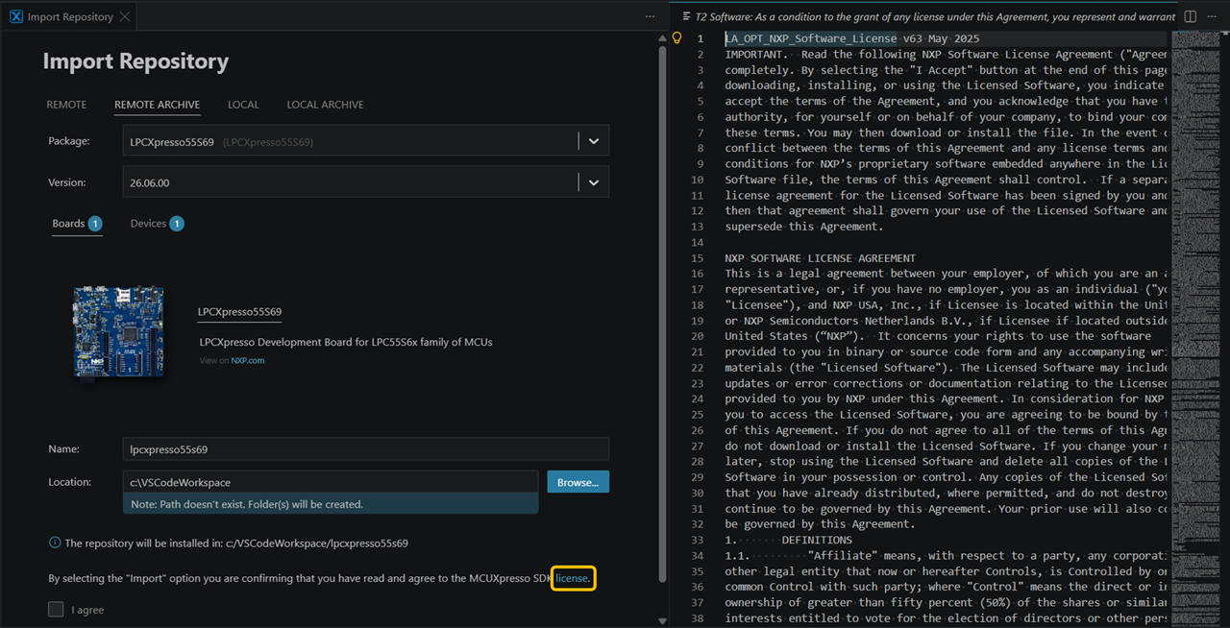Click the Browse... button
Image resolution: width=1230 pixels, height=628 pixels.
pos(578,482)
